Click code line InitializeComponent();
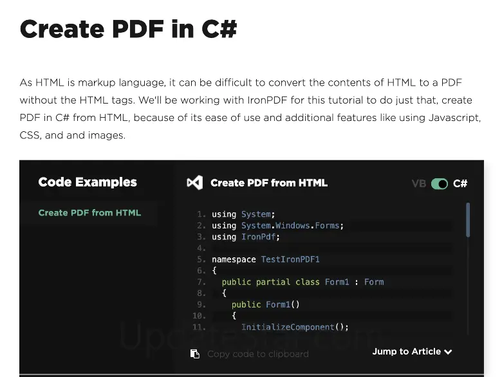This screenshot has height=377, width=502. (x=295, y=327)
